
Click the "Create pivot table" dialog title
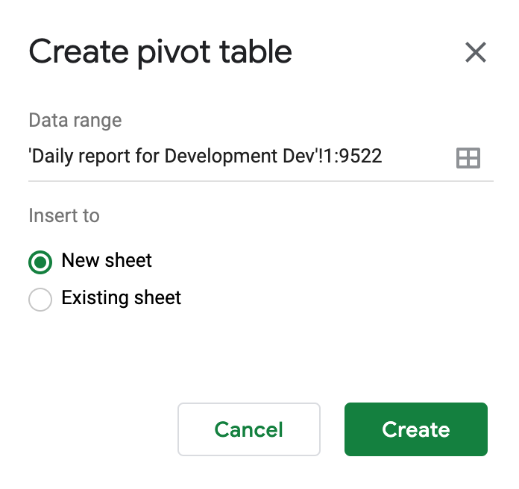[160, 52]
